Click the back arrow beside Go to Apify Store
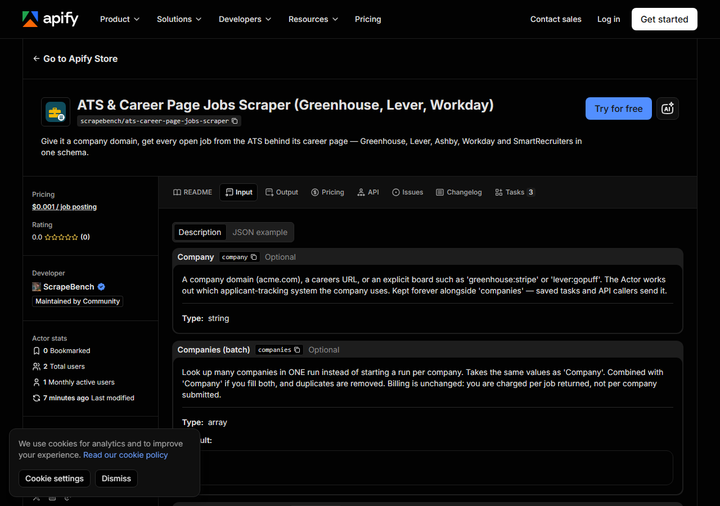 point(37,58)
